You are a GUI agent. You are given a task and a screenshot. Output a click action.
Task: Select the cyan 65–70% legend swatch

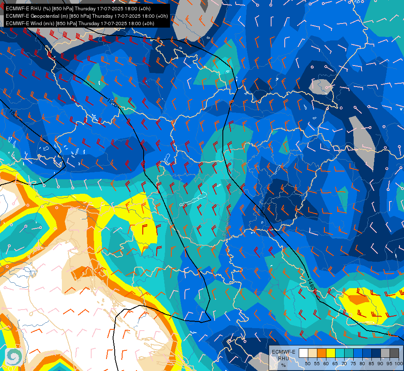(x=340, y=353)
